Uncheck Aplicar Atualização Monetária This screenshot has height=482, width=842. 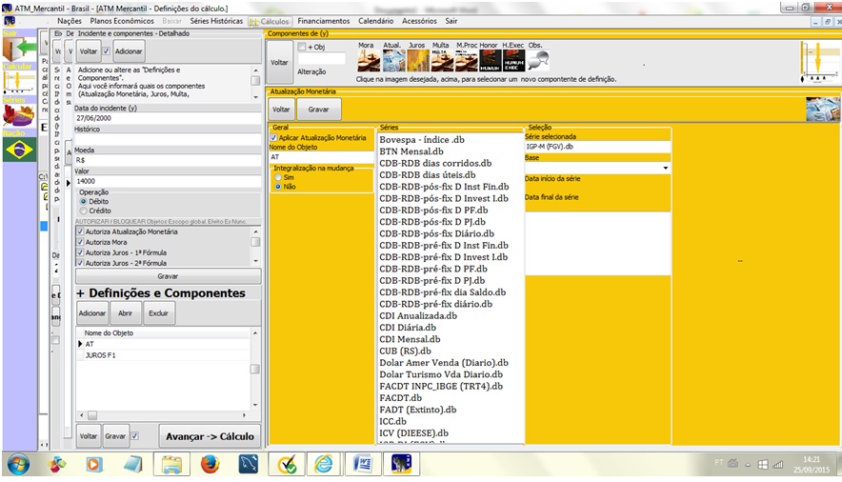(275, 138)
